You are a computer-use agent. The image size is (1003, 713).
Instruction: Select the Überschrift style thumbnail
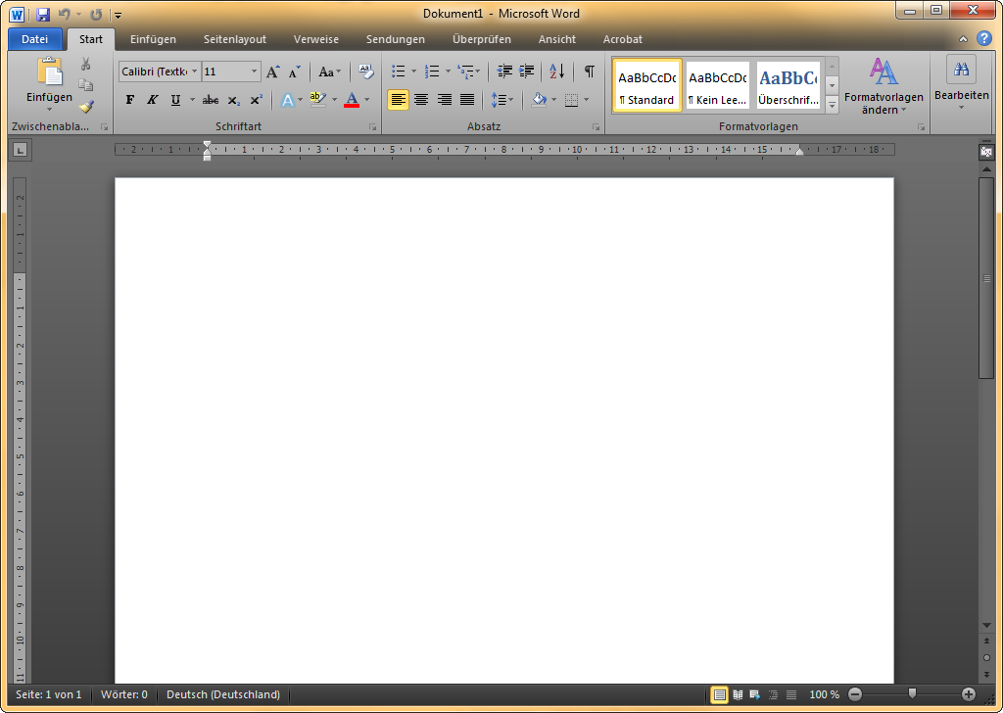(x=788, y=85)
